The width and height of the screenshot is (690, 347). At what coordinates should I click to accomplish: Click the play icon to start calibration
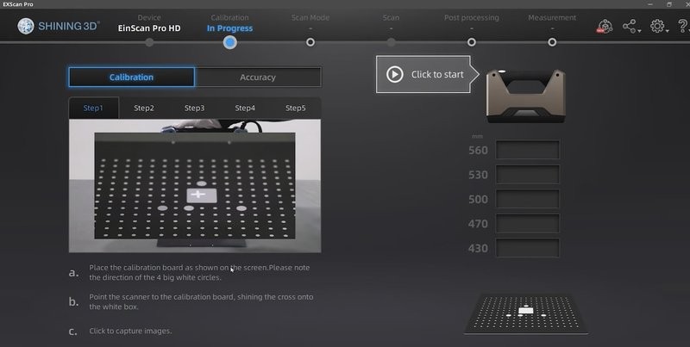(395, 74)
